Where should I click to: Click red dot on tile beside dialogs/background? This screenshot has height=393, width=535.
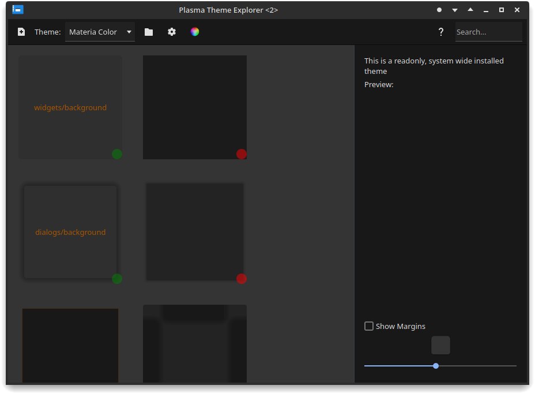(x=242, y=279)
